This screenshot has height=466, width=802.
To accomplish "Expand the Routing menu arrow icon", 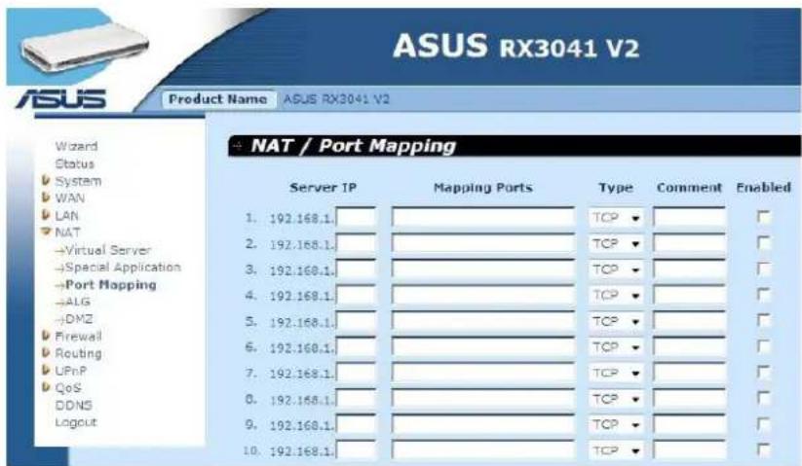I will [46, 353].
